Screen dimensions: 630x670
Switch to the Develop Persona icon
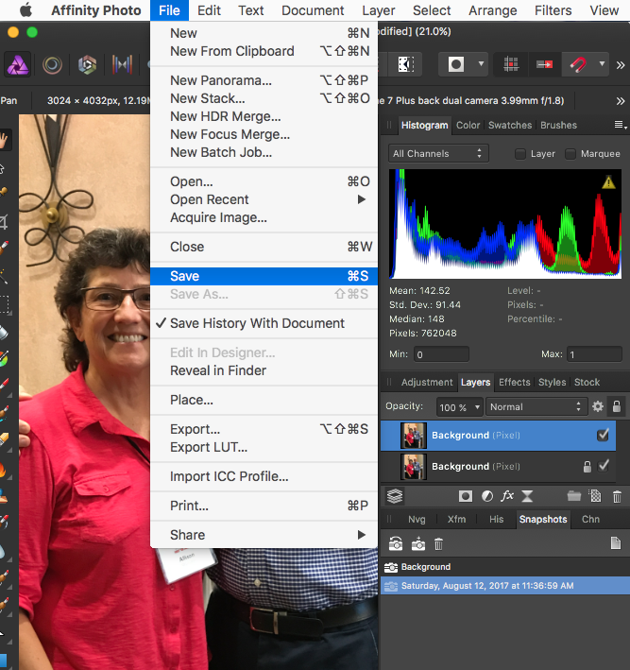coord(87,64)
